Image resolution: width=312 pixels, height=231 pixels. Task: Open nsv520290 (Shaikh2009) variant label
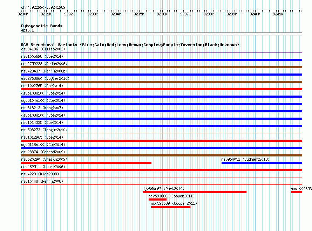[x=44, y=159]
